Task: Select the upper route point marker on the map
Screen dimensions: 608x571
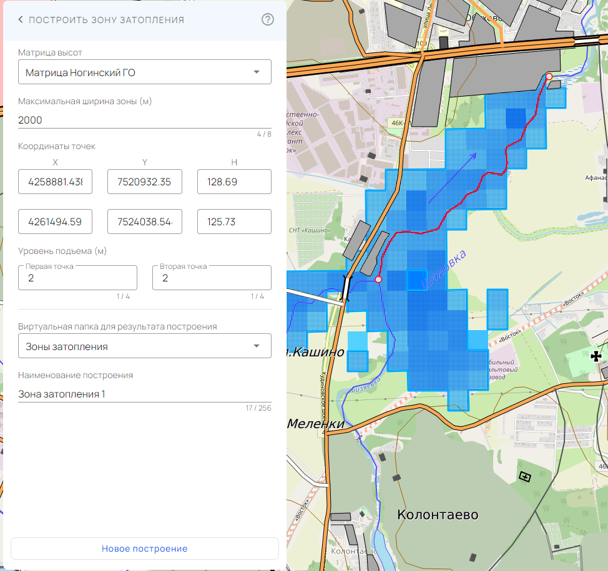Action: 549,76
